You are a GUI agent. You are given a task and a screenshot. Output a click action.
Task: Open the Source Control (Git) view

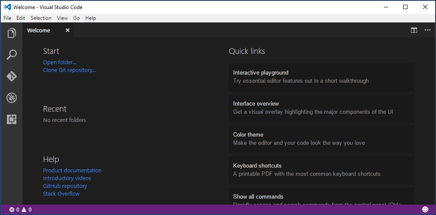12,76
